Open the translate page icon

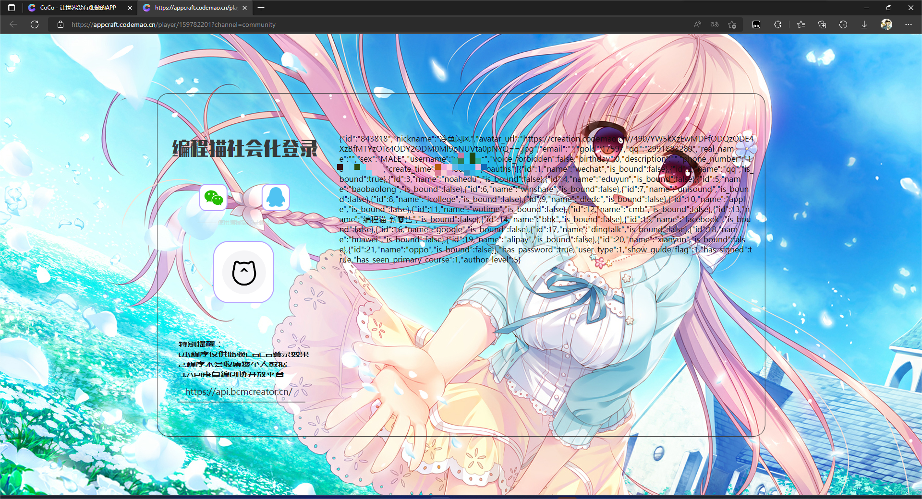715,24
